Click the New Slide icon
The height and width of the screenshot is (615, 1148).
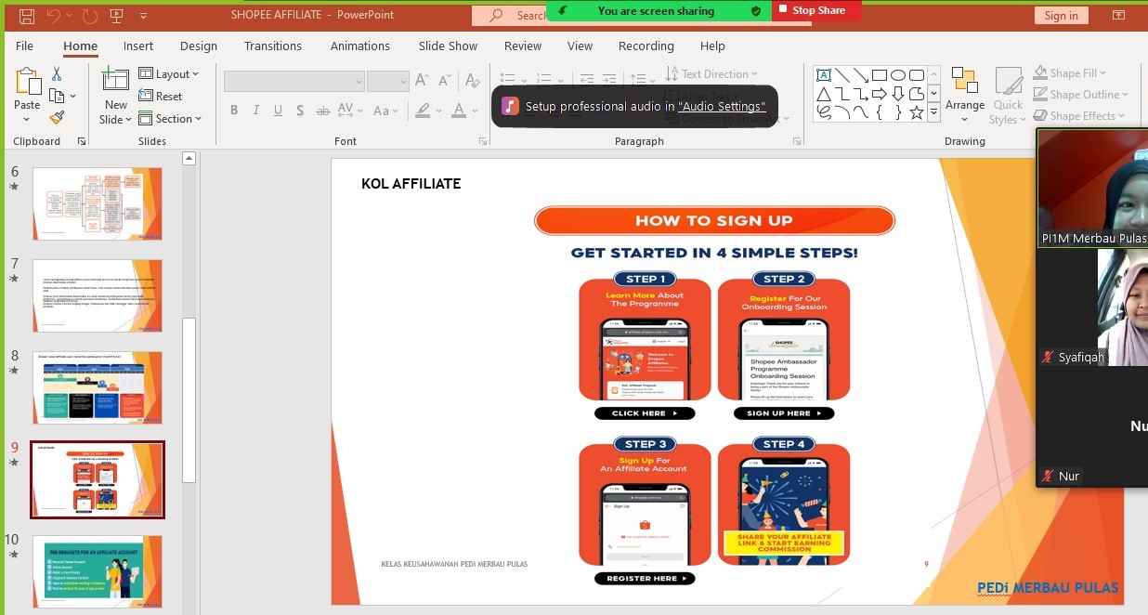(x=115, y=81)
